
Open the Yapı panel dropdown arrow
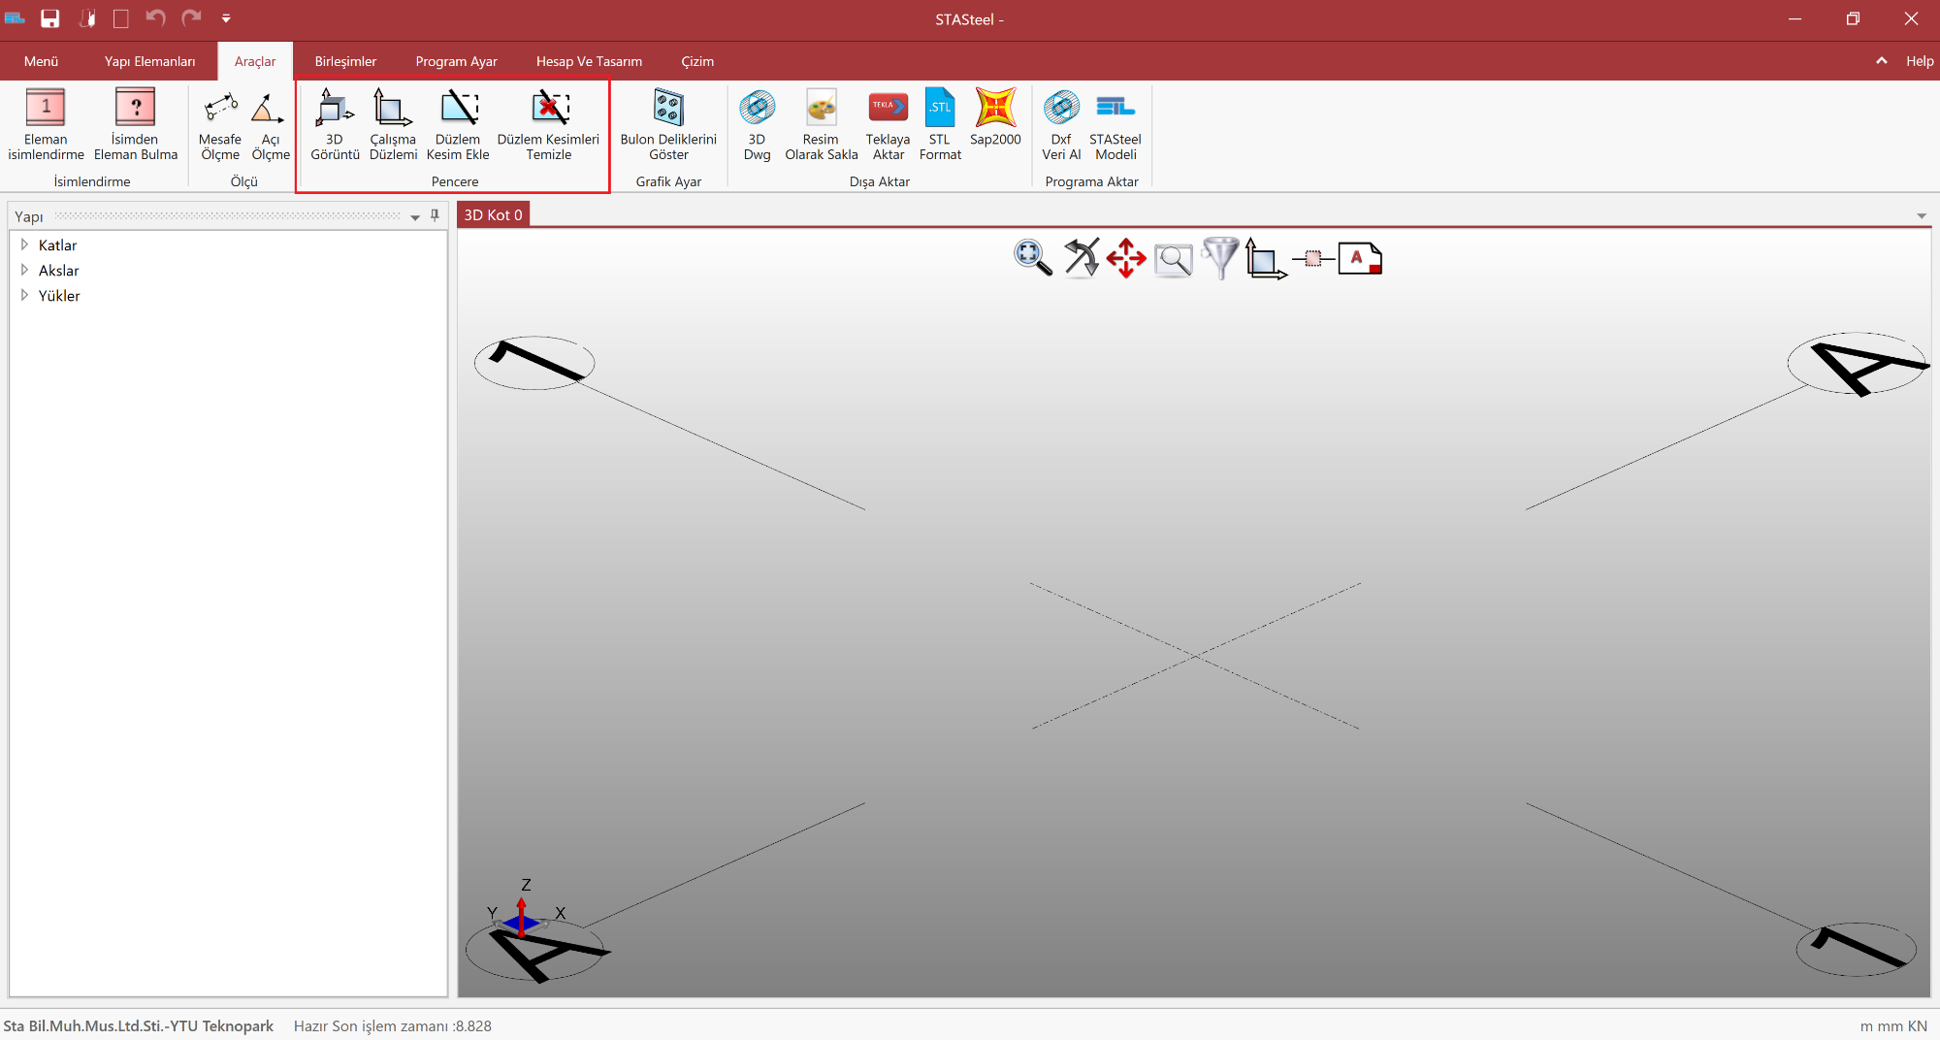coord(415,217)
